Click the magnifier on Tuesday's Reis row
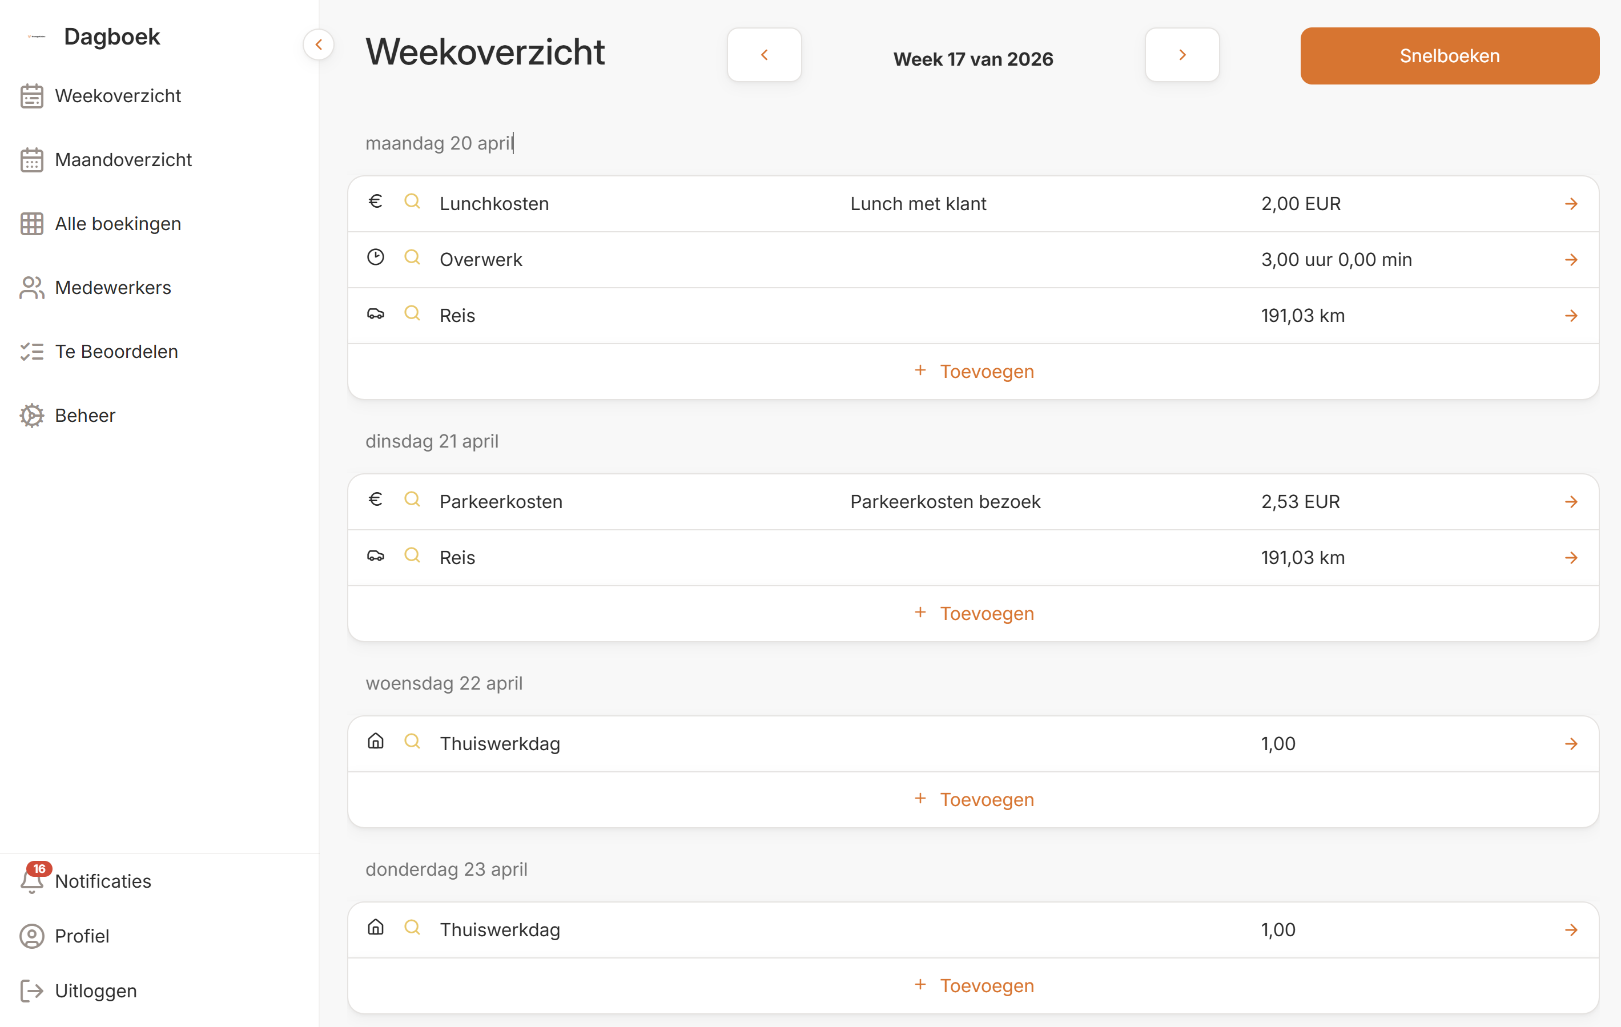The image size is (1621, 1027). (412, 556)
